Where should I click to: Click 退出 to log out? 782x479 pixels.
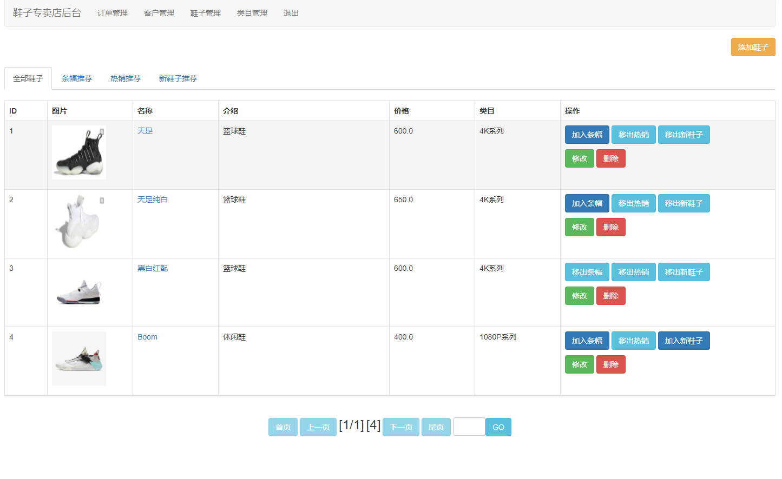[290, 13]
